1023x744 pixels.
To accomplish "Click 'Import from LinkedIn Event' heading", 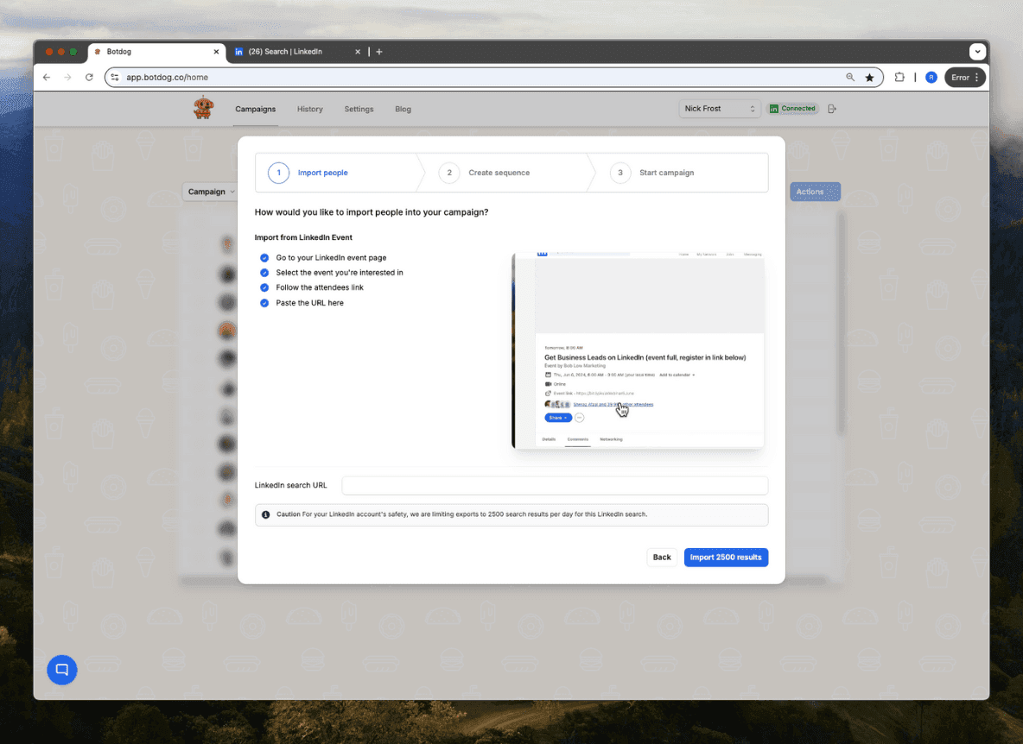I will (x=302, y=238).
